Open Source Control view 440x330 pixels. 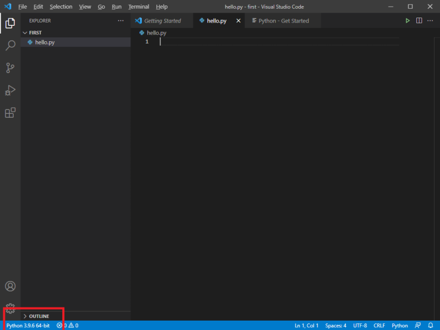point(9,67)
